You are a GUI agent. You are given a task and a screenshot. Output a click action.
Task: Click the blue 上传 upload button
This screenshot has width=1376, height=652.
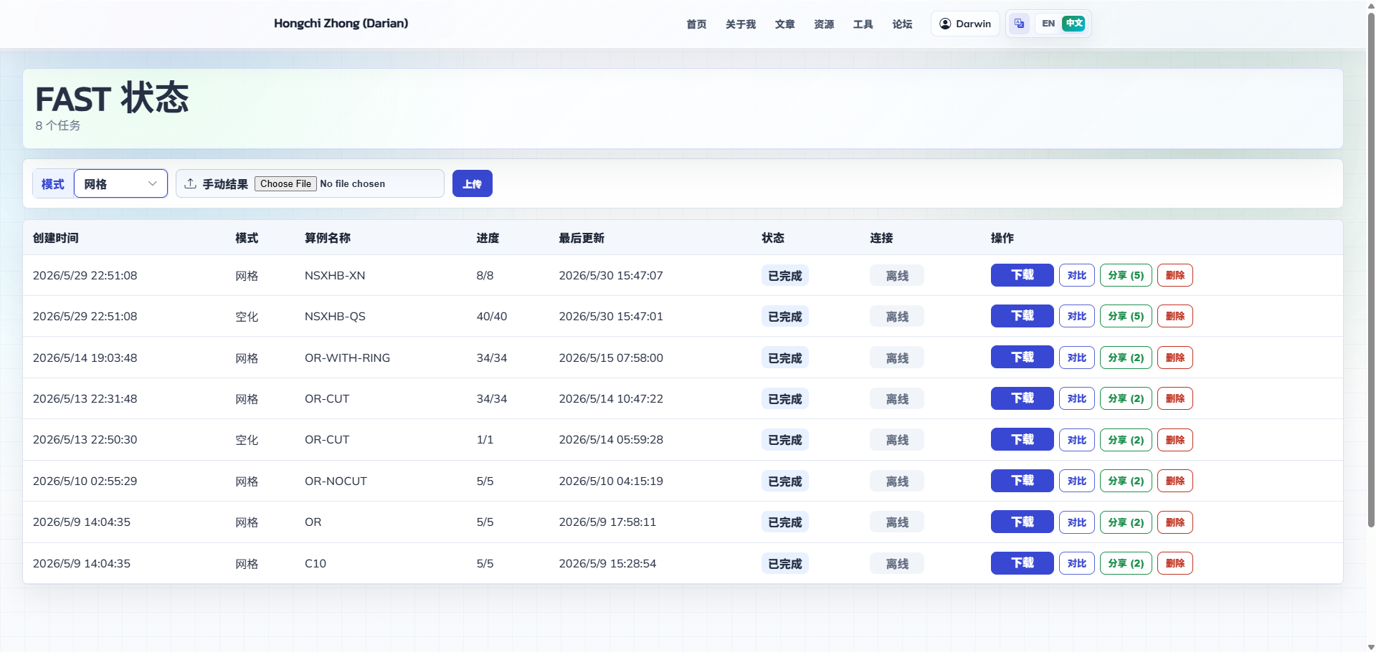tap(472, 183)
